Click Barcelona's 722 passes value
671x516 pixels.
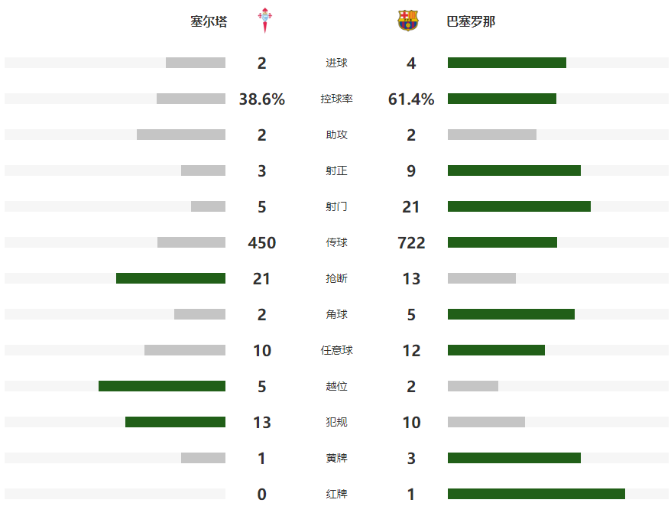point(411,243)
